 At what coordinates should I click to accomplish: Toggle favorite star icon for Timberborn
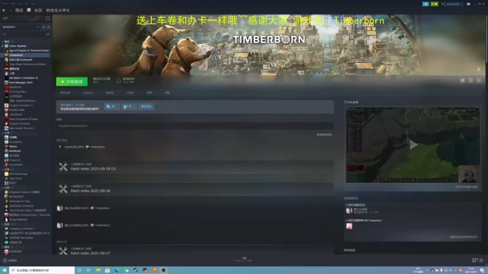point(479,80)
